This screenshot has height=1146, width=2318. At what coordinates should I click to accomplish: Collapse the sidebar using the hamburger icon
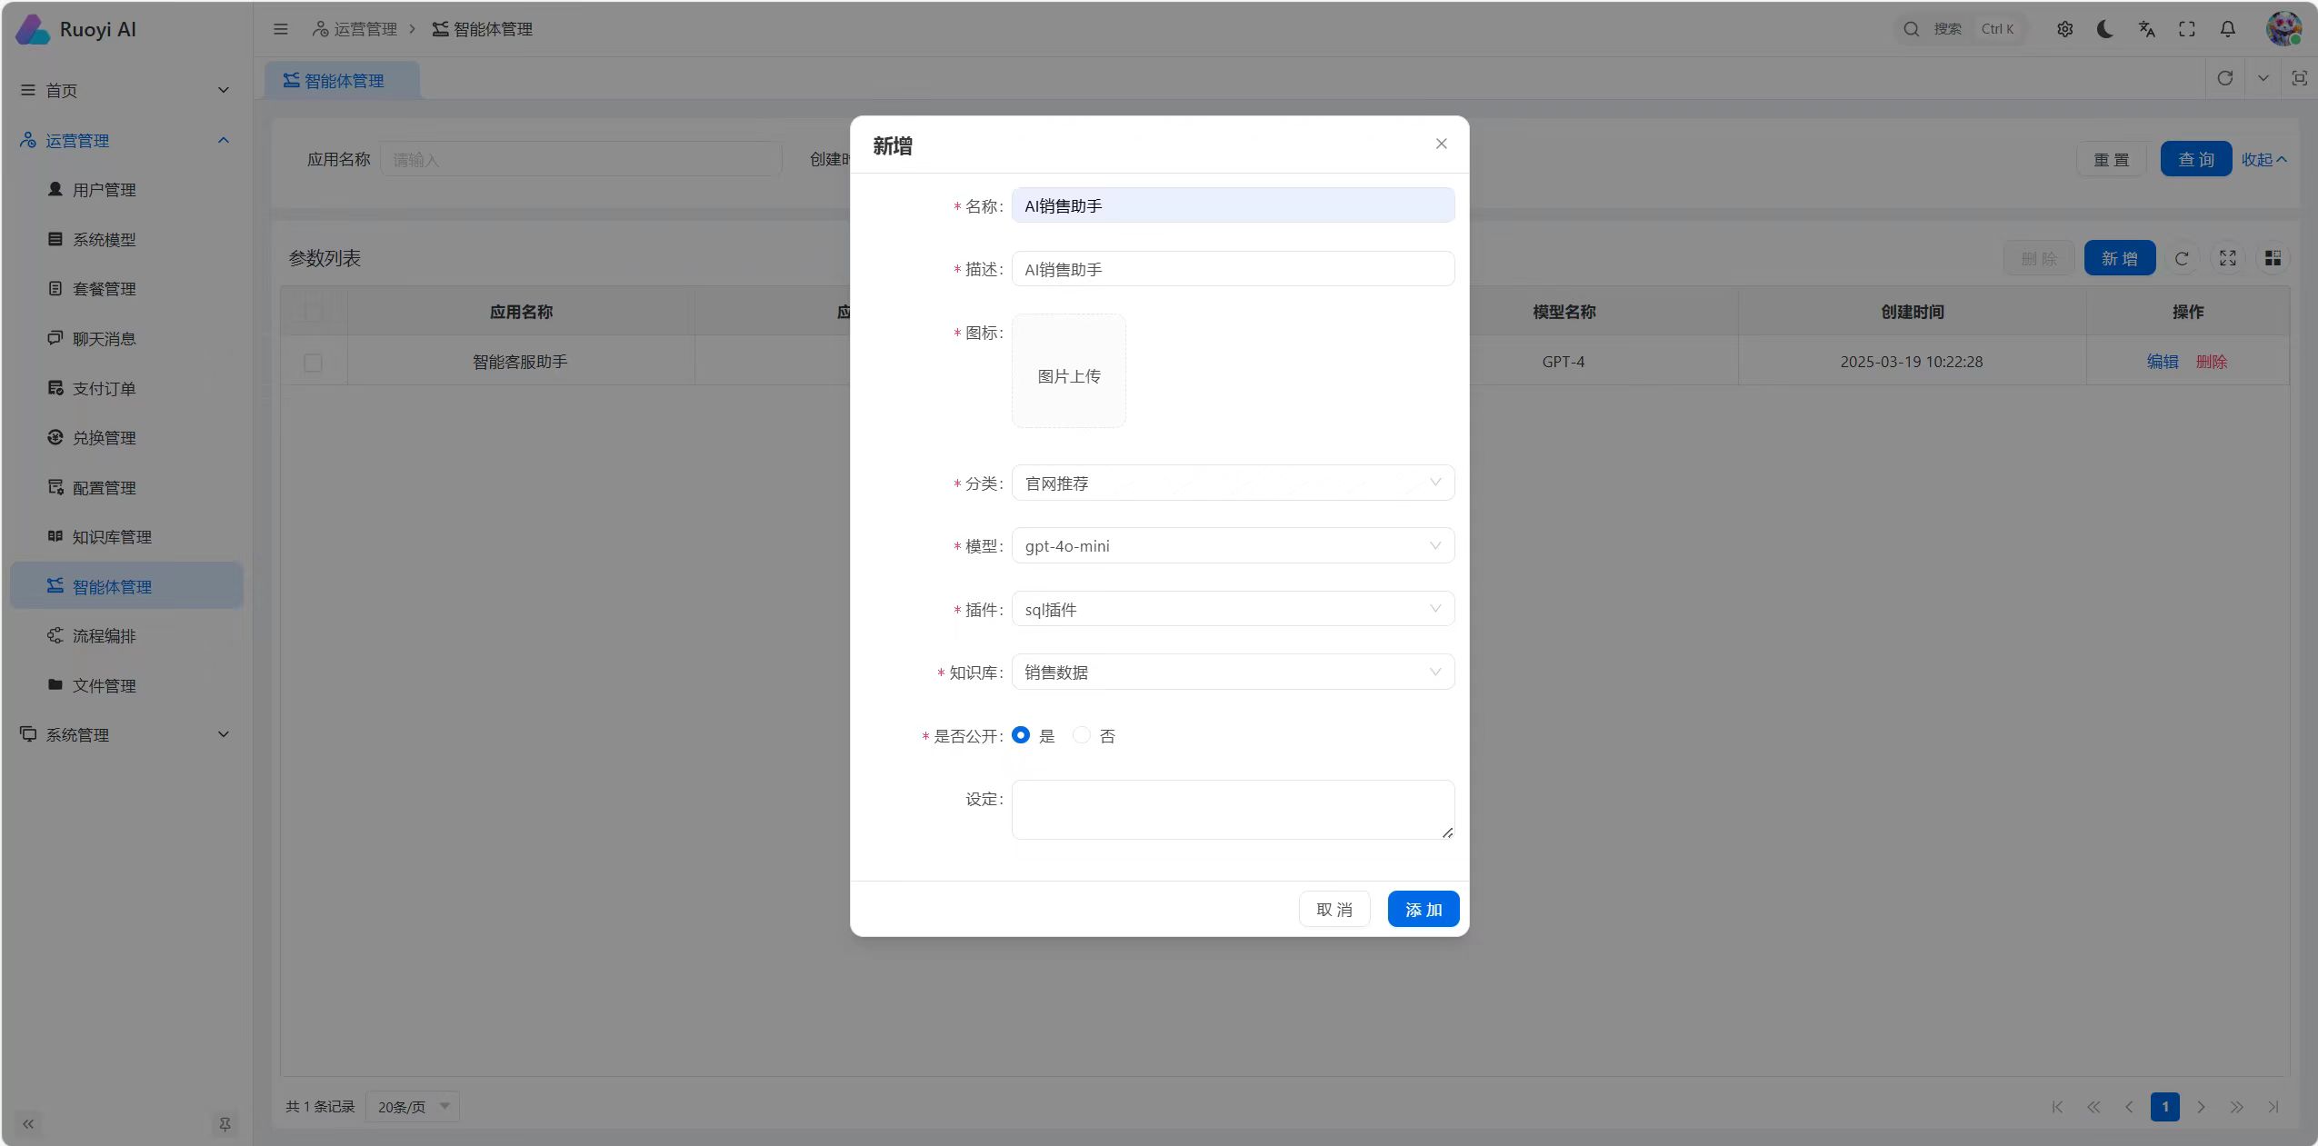[281, 29]
